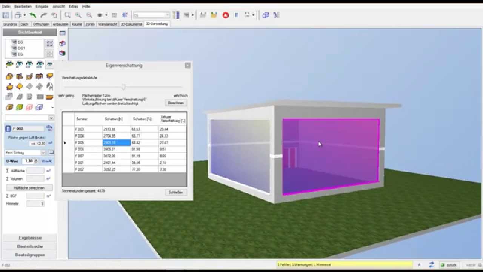Click the Verschattungsdetailstufe slider handle
The image size is (483, 272).
pos(123,87)
